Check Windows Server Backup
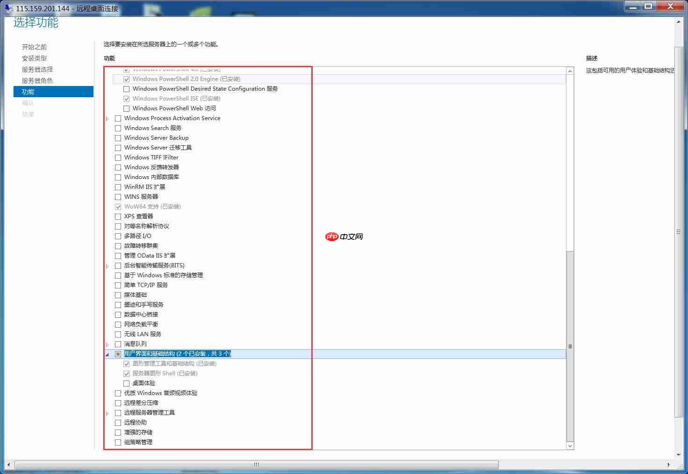Screen dimensions: 688x474 coord(118,137)
